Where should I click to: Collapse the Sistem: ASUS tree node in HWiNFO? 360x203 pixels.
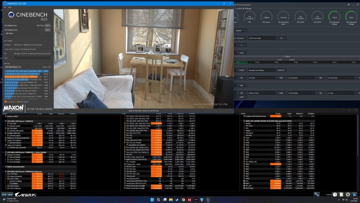point(3,116)
